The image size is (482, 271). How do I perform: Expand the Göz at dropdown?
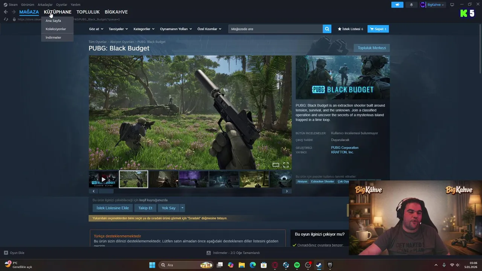(96, 29)
